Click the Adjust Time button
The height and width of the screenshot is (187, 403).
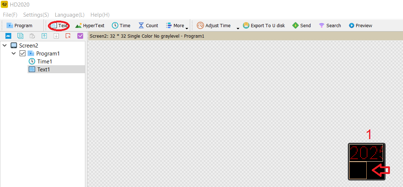click(214, 26)
